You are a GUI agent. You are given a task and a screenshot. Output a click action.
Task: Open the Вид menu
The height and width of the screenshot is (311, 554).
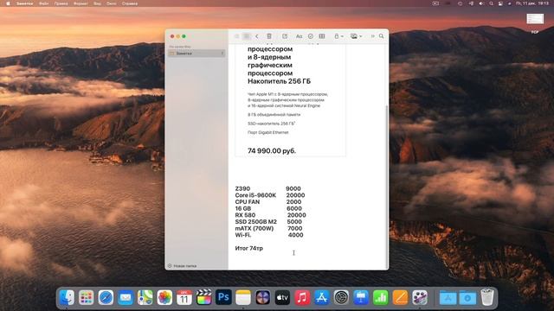point(97,3)
